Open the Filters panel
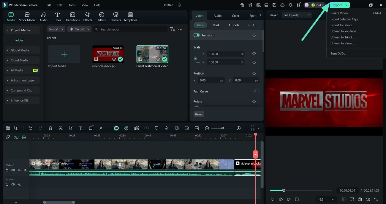 102,17
